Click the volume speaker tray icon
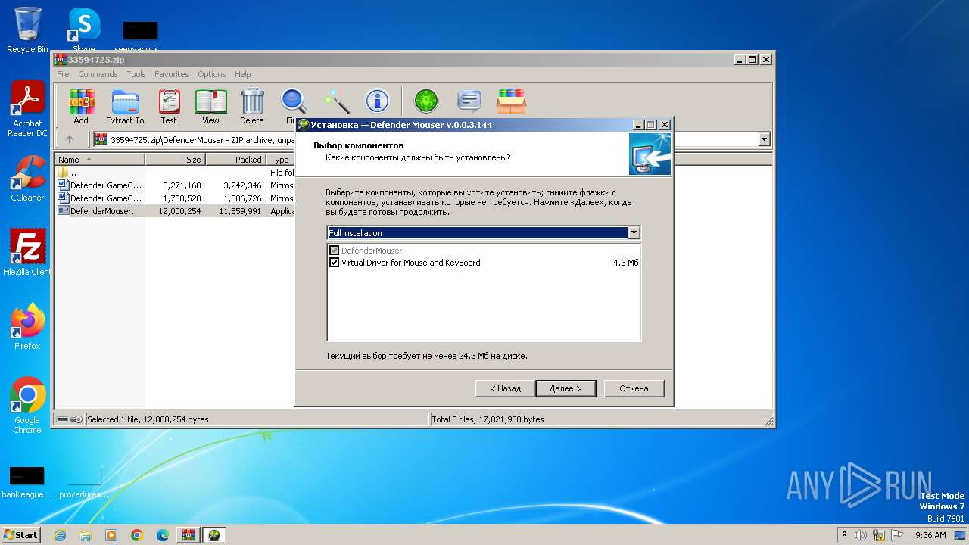Screen dimensions: 969x545 (861, 535)
